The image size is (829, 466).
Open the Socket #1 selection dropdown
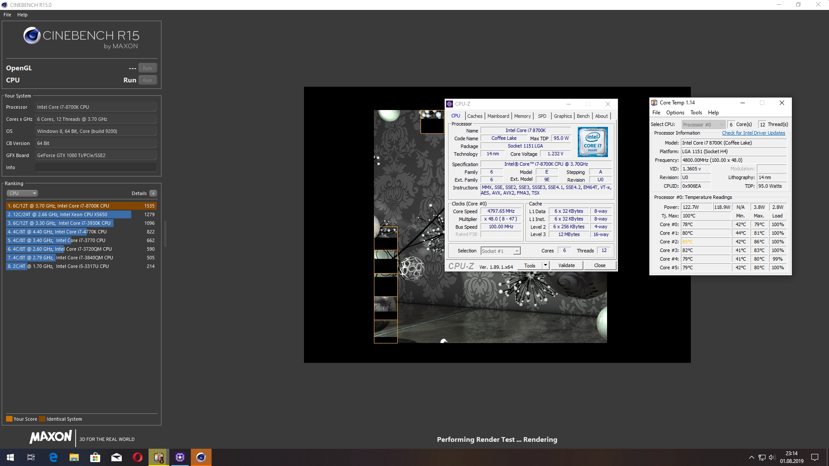pos(500,251)
